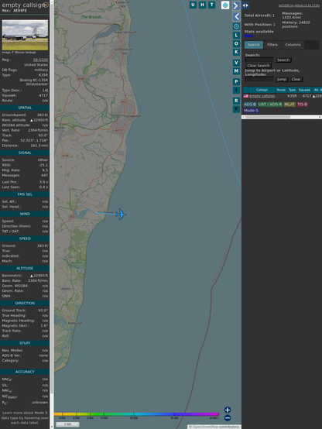Click the O map button

coord(236,43)
